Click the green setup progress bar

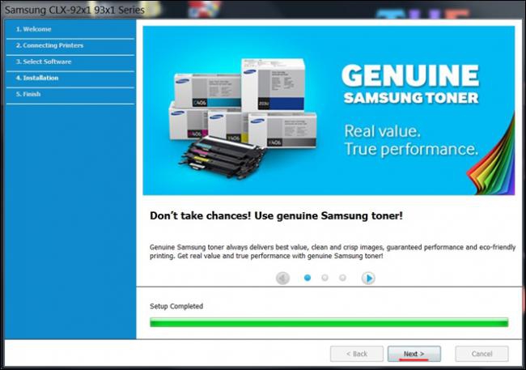pyautogui.click(x=329, y=322)
